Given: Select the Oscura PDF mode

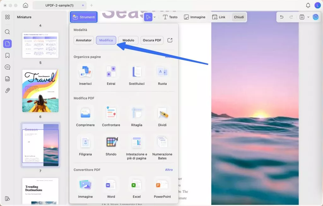Looking at the screenshot, I should (152, 40).
